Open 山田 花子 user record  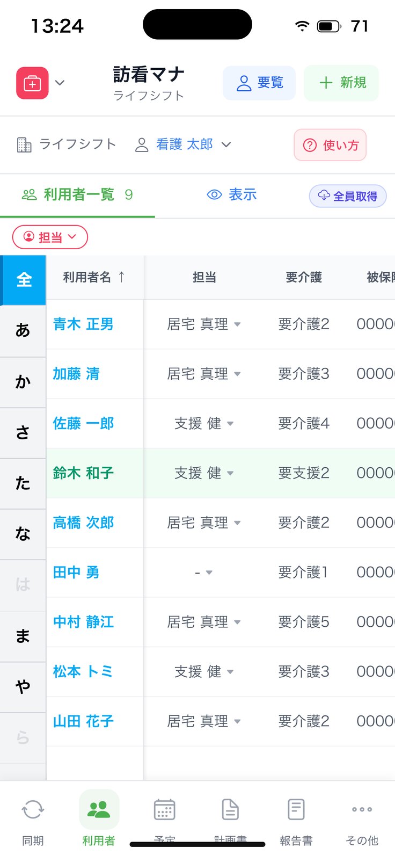(83, 721)
